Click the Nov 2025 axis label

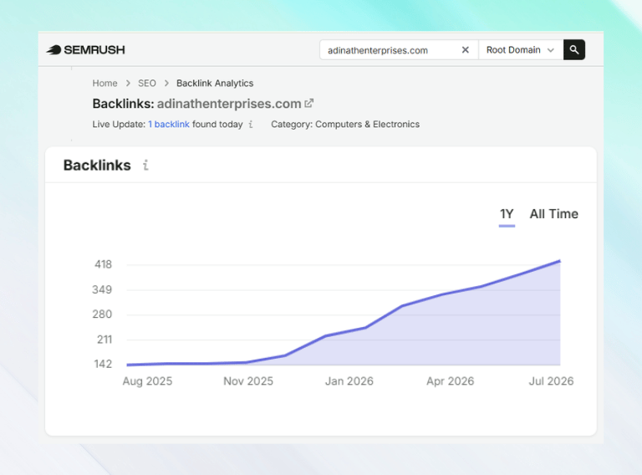[248, 381]
